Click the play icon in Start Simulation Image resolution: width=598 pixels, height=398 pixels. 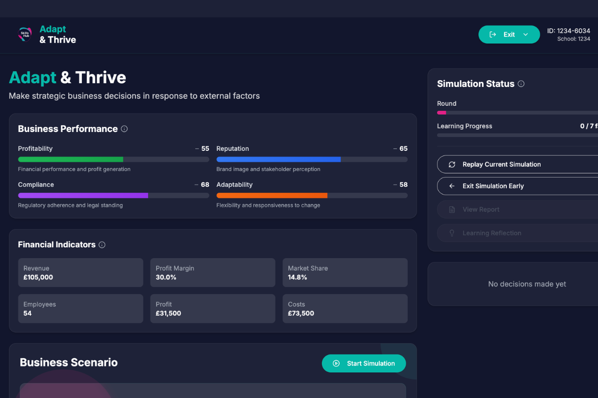tap(336, 363)
